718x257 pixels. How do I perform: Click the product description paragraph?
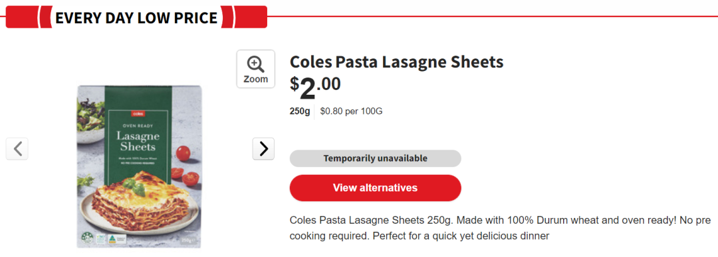coord(500,229)
